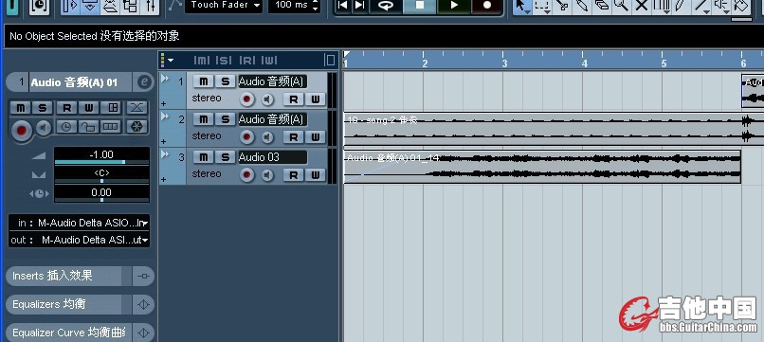
Task: Click the Play button in transport
Action: tap(454, 6)
